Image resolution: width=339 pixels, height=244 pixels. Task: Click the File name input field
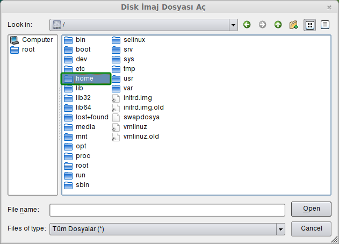167,210
